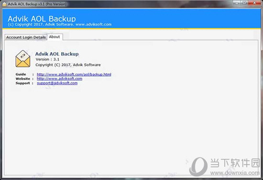
Task: Click the "Guide" label
Action: click(x=21, y=74)
